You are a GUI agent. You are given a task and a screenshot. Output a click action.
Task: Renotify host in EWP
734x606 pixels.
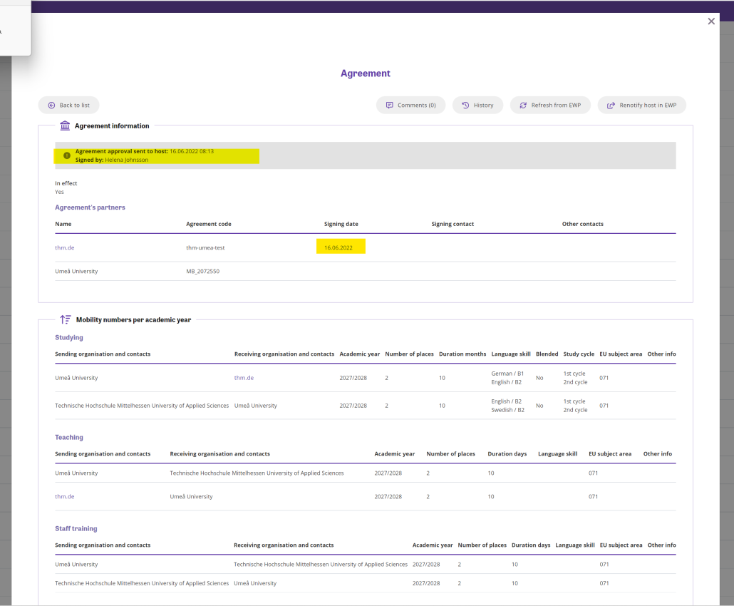[642, 105]
